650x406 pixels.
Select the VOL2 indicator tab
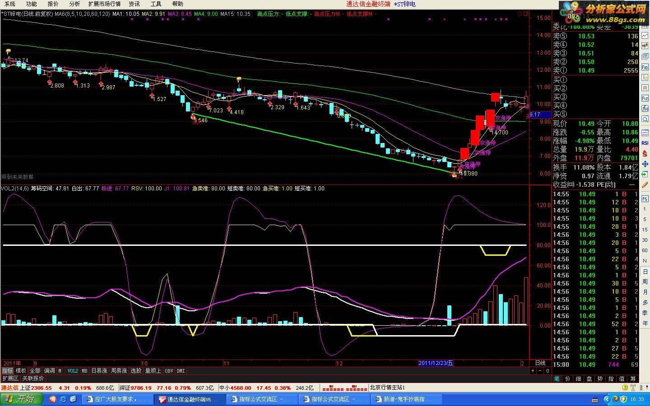pyautogui.click(x=73, y=371)
